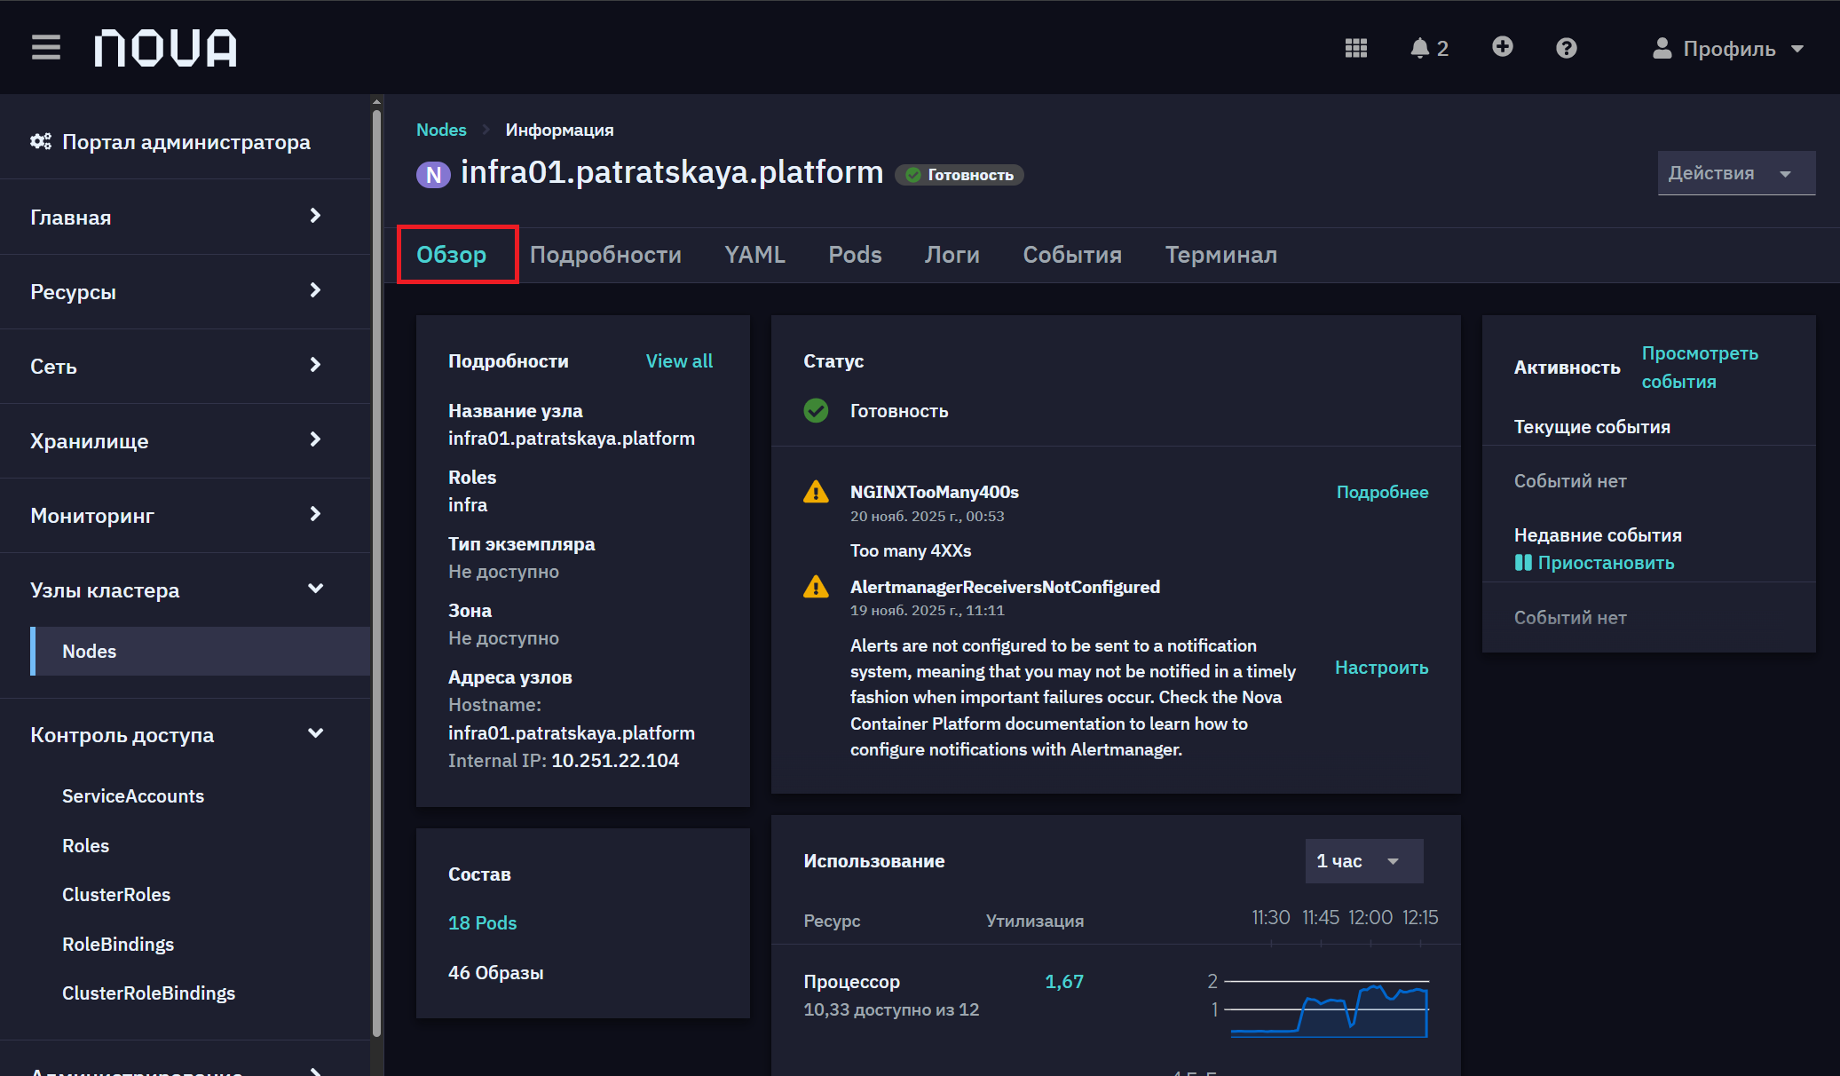Viewport: 1840px width, 1076px height.
Task: Click the pause icon next to Приостановить
Action: click(1523, 562)
